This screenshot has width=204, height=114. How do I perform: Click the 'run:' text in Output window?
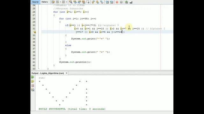(42, 78)
